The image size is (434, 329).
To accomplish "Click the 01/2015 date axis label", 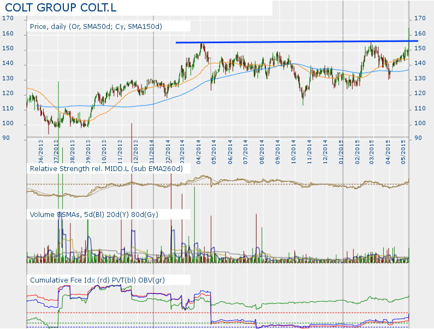I will coord(341,152).
